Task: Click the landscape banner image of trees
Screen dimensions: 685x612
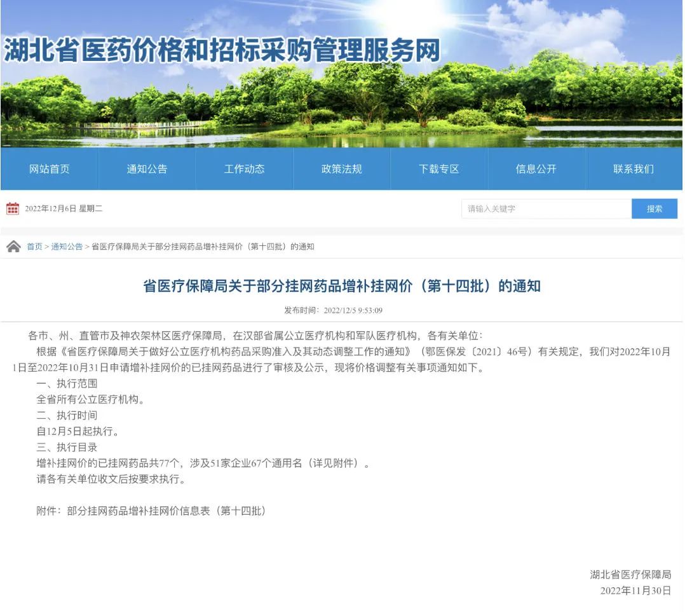Action: coord(342,74)
